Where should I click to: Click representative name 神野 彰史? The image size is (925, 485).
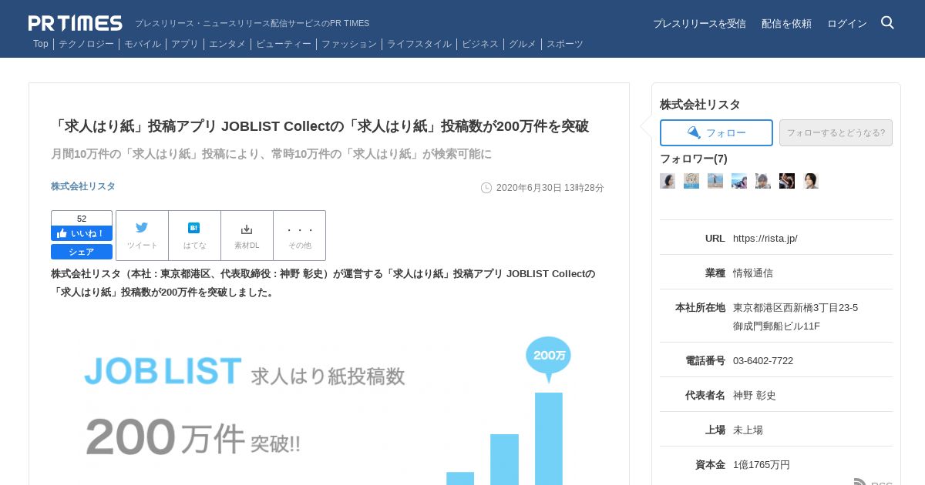point(755,396)
